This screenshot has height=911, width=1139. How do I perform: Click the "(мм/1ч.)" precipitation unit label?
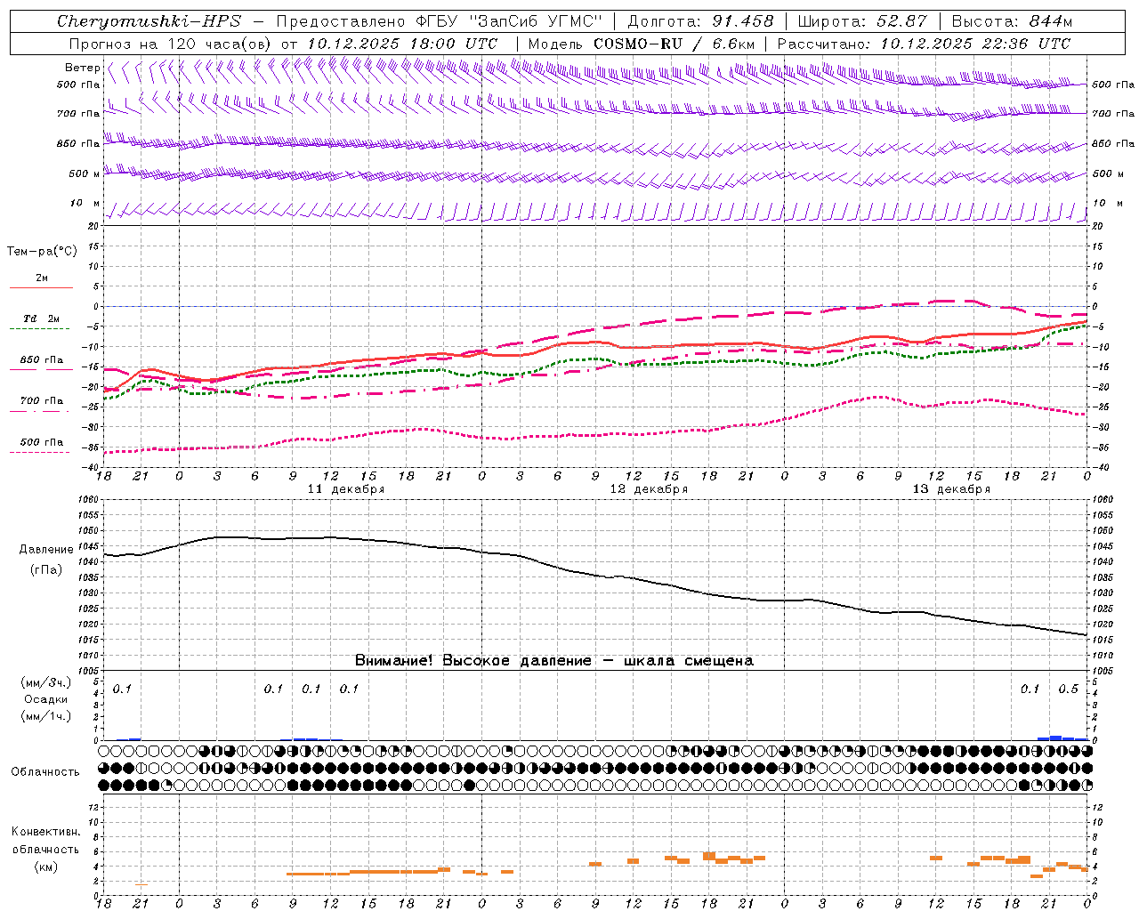(45, 716)
